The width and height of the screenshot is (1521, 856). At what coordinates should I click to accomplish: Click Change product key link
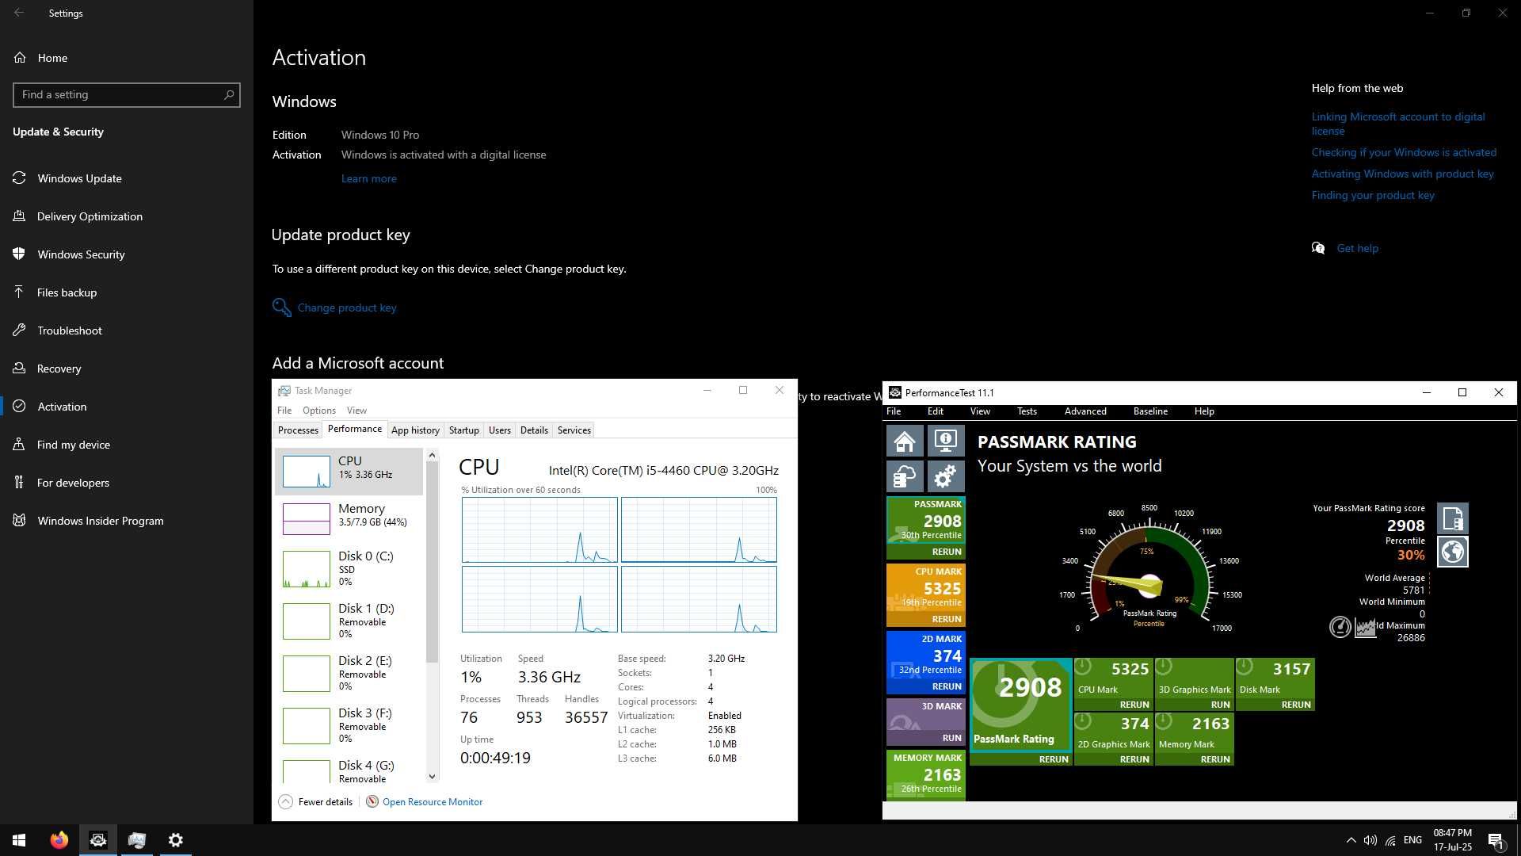tap(347, 308)
